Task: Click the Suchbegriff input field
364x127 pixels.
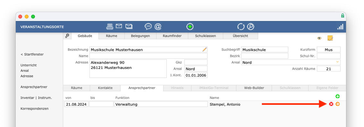Action: (x=265, y=49)
